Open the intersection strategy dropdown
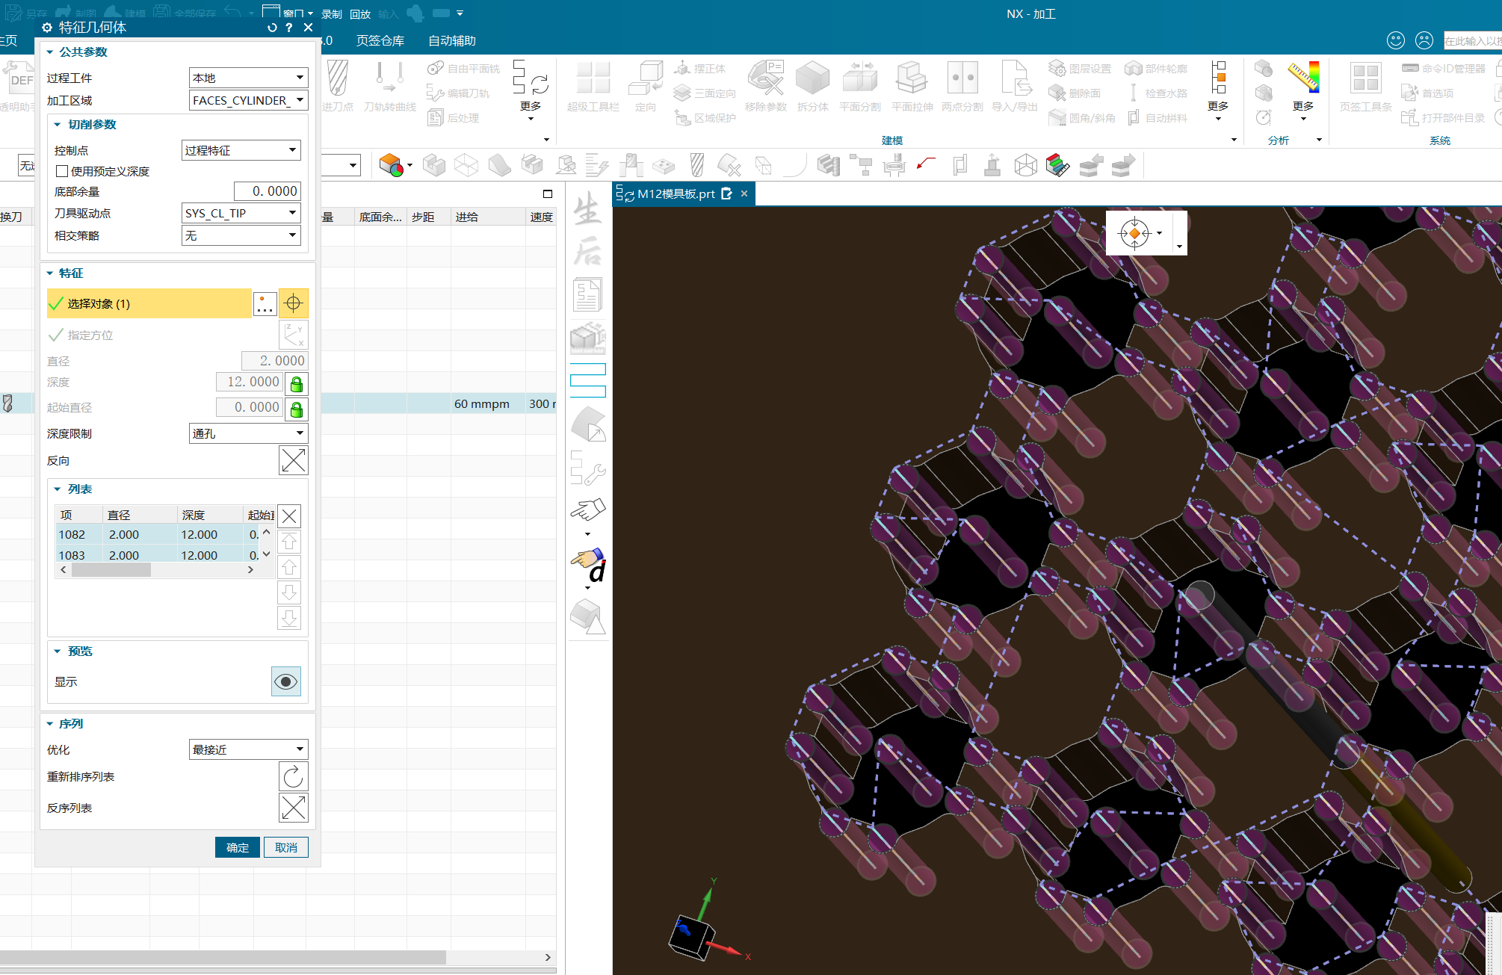Screen dimensions: 1502x975 [x=241, y=235]
